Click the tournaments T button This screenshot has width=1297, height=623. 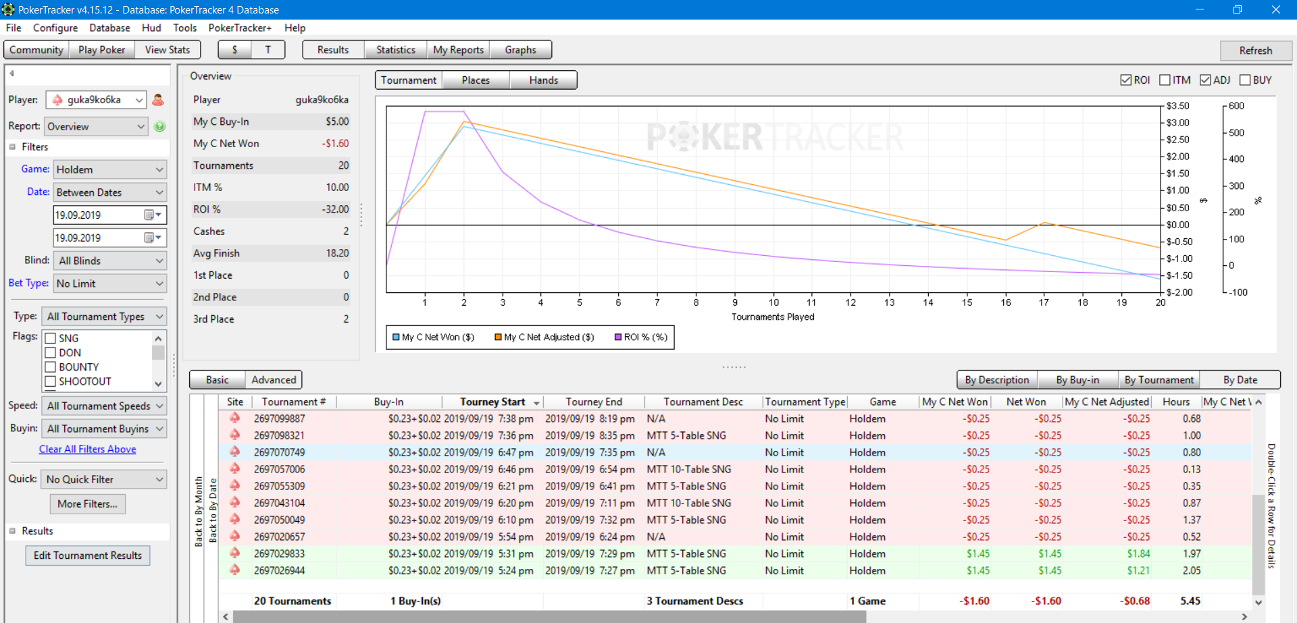(x=268, y=50)
